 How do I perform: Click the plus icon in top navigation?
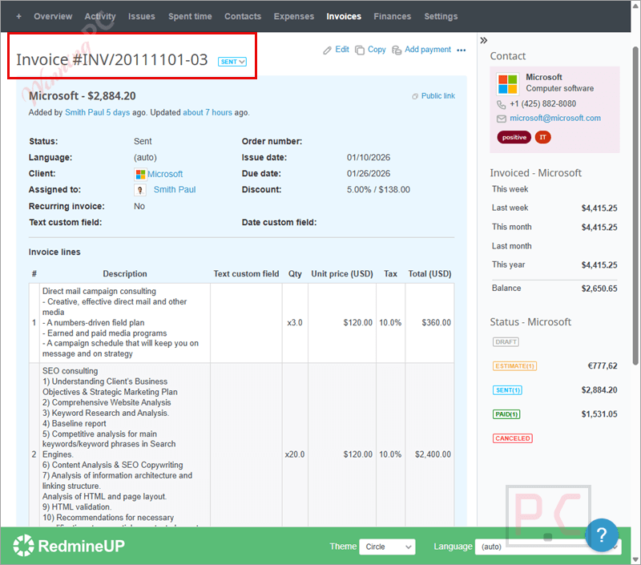(x=18, y=16)
